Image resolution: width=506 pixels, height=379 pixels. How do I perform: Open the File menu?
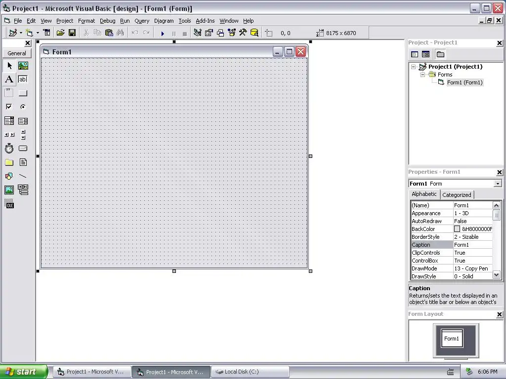point(18,21)
